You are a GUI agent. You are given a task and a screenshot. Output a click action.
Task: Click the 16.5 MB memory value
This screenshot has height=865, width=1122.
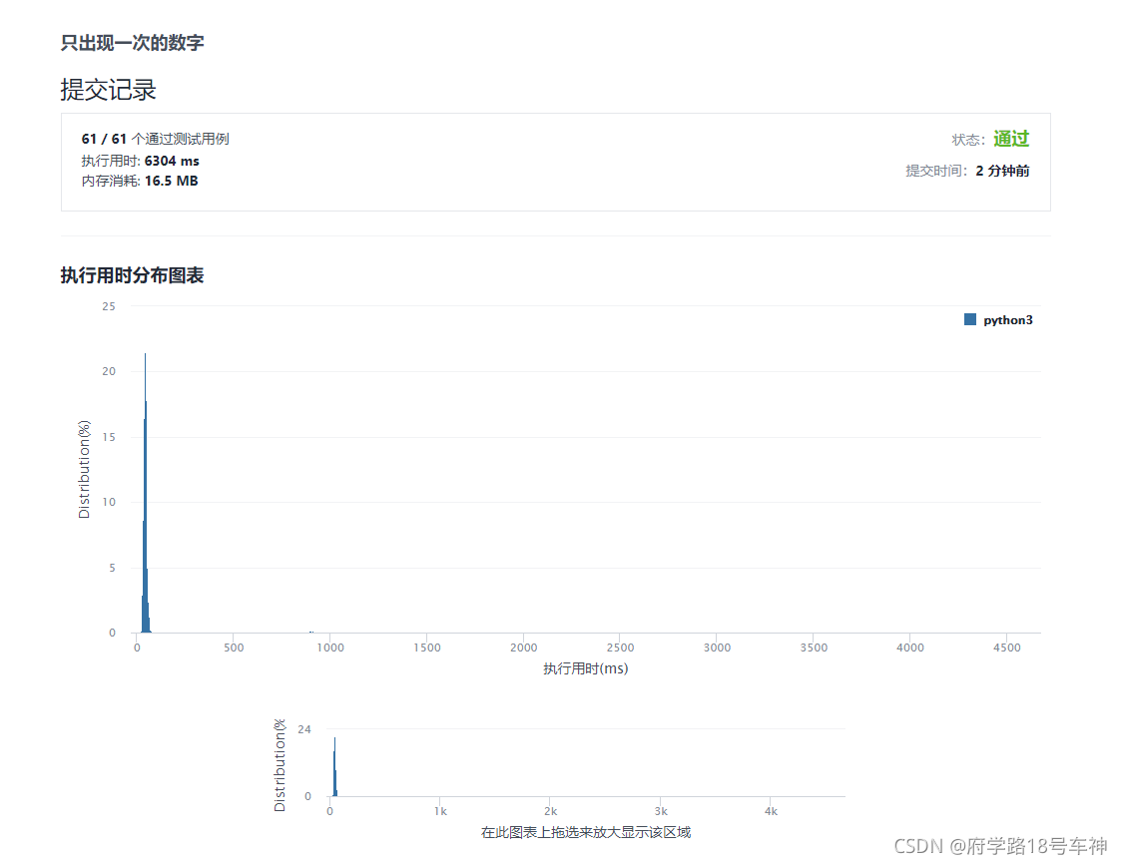tap(171, 181)
